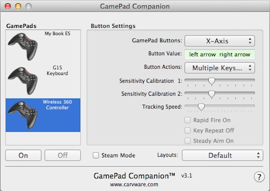Viewport: 270px width, 191px height.
Task: Click the Button Value key field
Action: [220, 54]
